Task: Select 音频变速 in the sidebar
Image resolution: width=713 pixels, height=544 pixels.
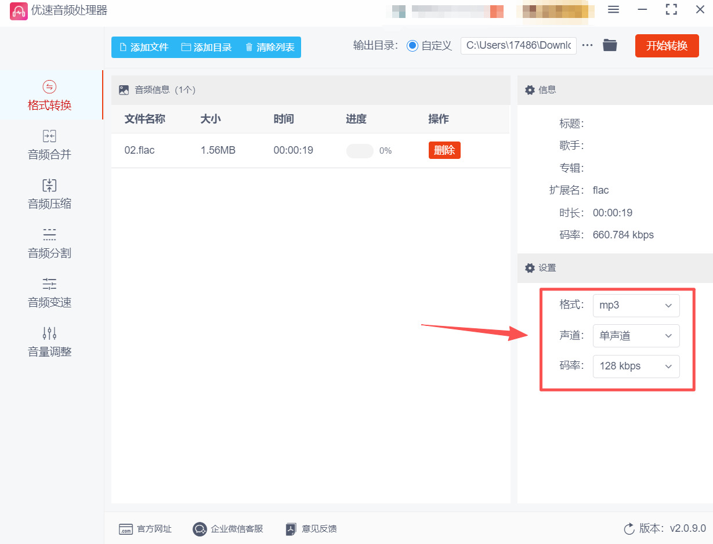Action: (x=50, y=293)
